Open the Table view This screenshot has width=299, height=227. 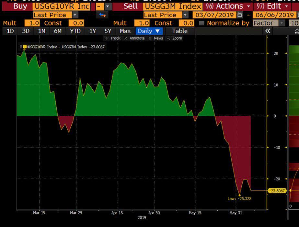[x=180, y=31]
